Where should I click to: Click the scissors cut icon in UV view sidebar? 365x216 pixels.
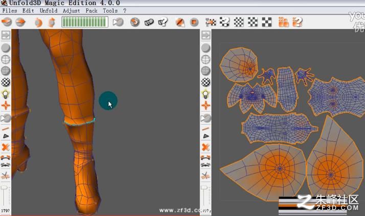pos(206,176)
